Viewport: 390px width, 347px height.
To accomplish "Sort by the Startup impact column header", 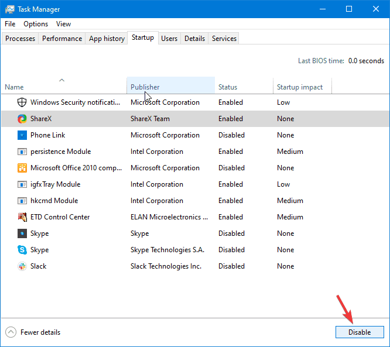I will tap(302, 85).
